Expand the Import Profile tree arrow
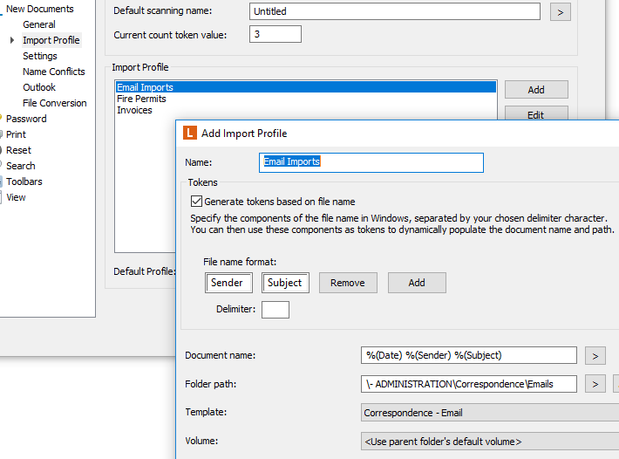 coord(12,40)
